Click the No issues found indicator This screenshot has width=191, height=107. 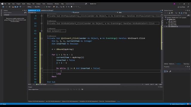click(41, 84)
